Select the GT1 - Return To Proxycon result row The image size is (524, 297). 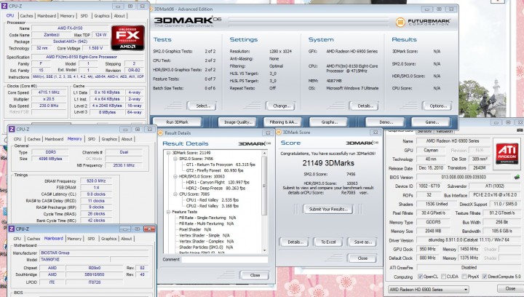coord(221,165)
